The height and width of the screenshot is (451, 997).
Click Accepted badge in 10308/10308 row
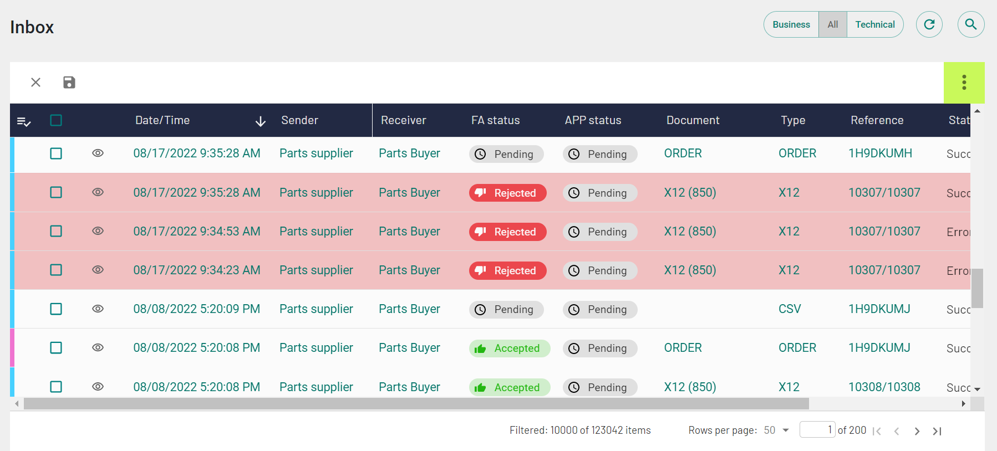tap(510, 387)
